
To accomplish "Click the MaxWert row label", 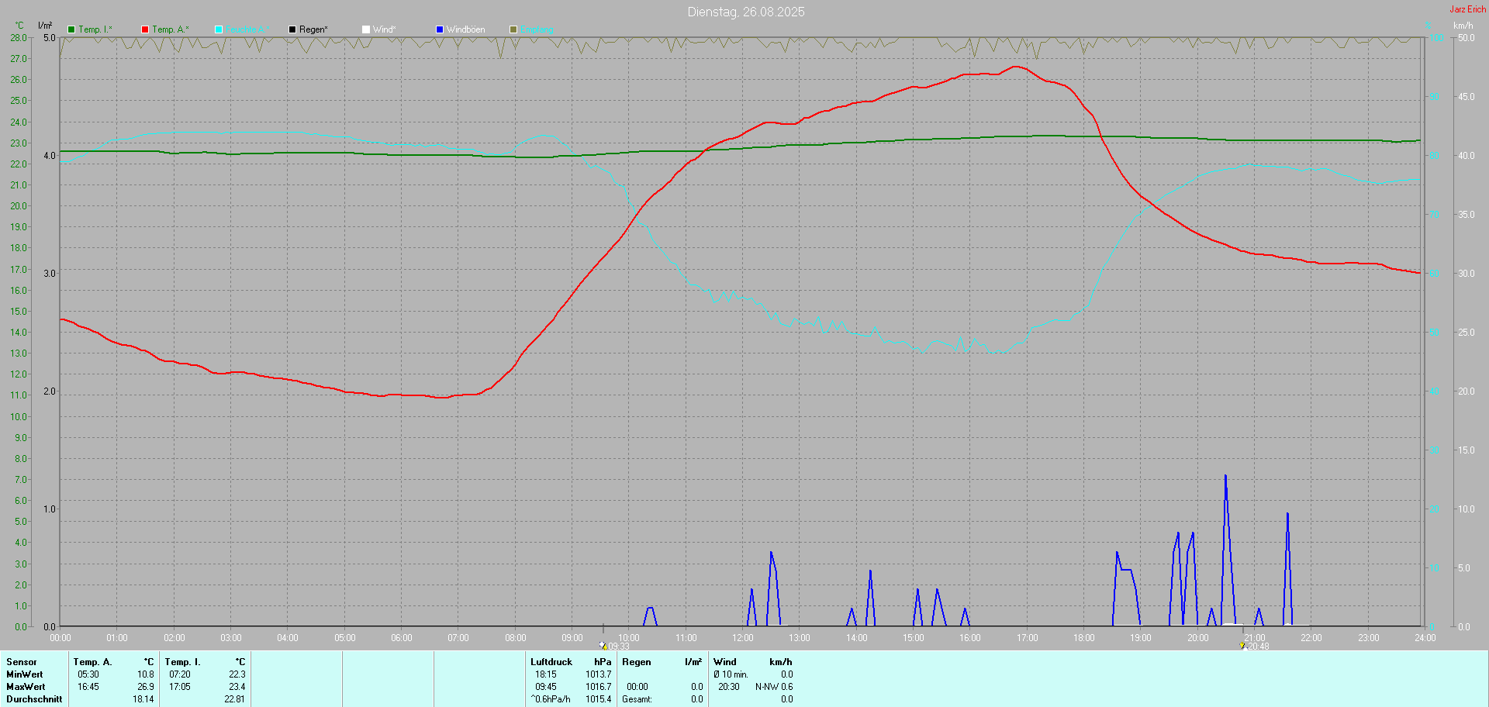I will click(26, 687).
